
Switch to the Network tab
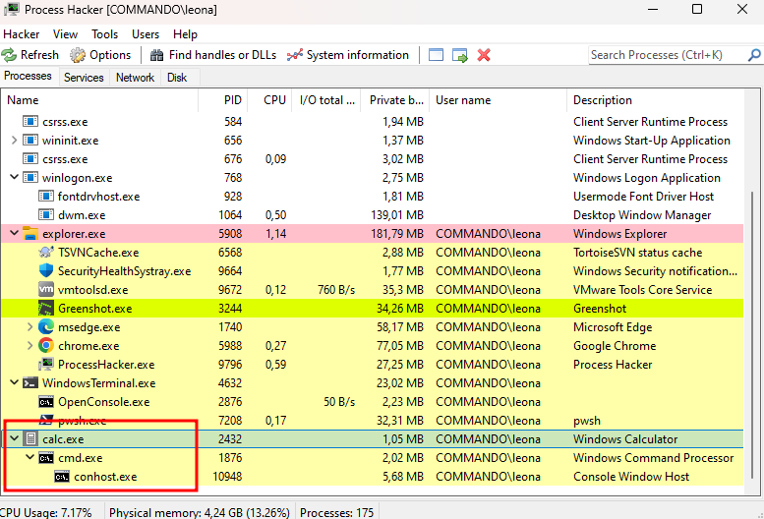tap(135, 78)
